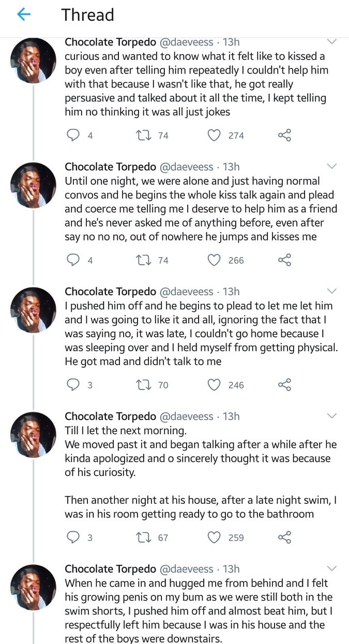Image resolution: width=349 pixels, height=644 pixels.
Task: Expand options for 'I pushed him off' tweet
Action: pyautogui.click(x=332, y=291)
